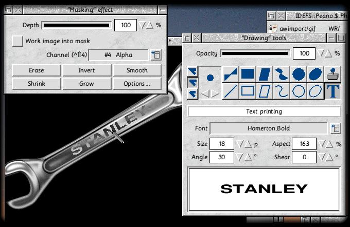Select the filled freehand shape tool
350x227 pixels.
click(282, 74)
